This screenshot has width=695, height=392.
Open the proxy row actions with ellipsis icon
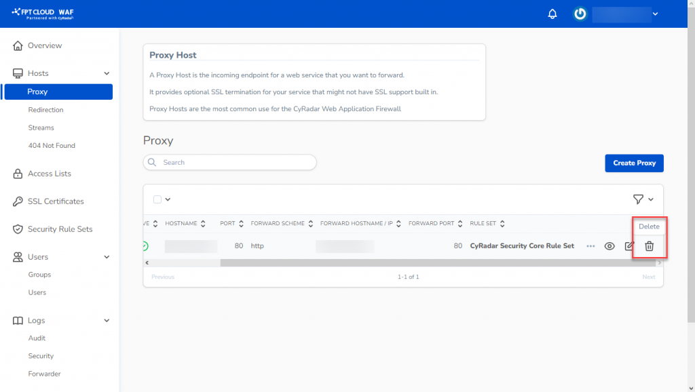tap(590, 246)
